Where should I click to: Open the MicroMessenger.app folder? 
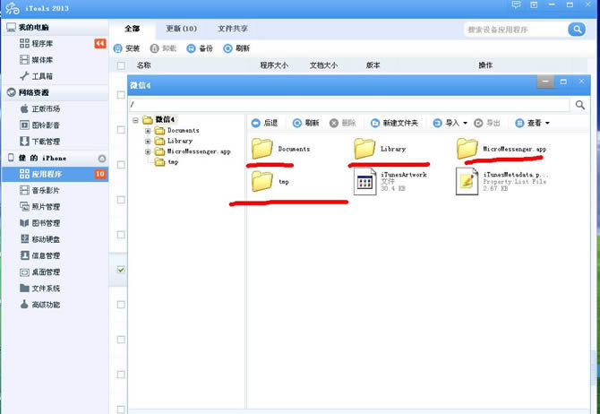467,149
